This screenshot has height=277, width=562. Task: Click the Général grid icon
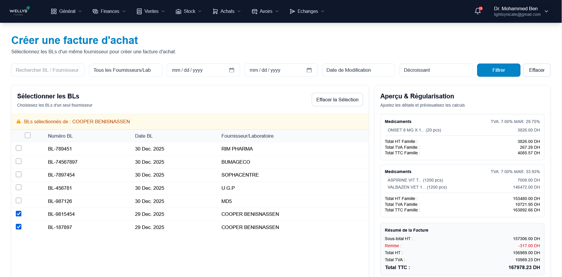(54, 11)
